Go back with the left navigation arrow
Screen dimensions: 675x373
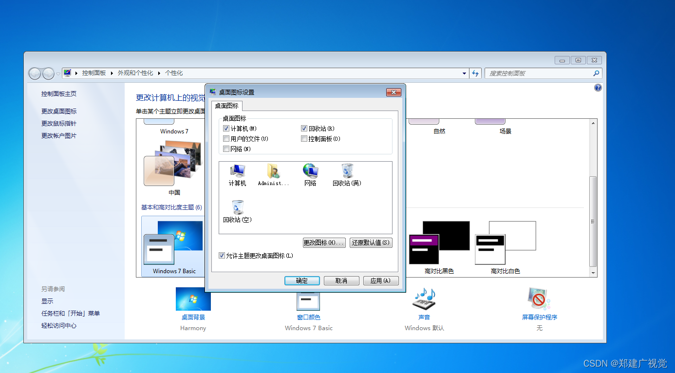pyautogui.click(x=35, y=74)
